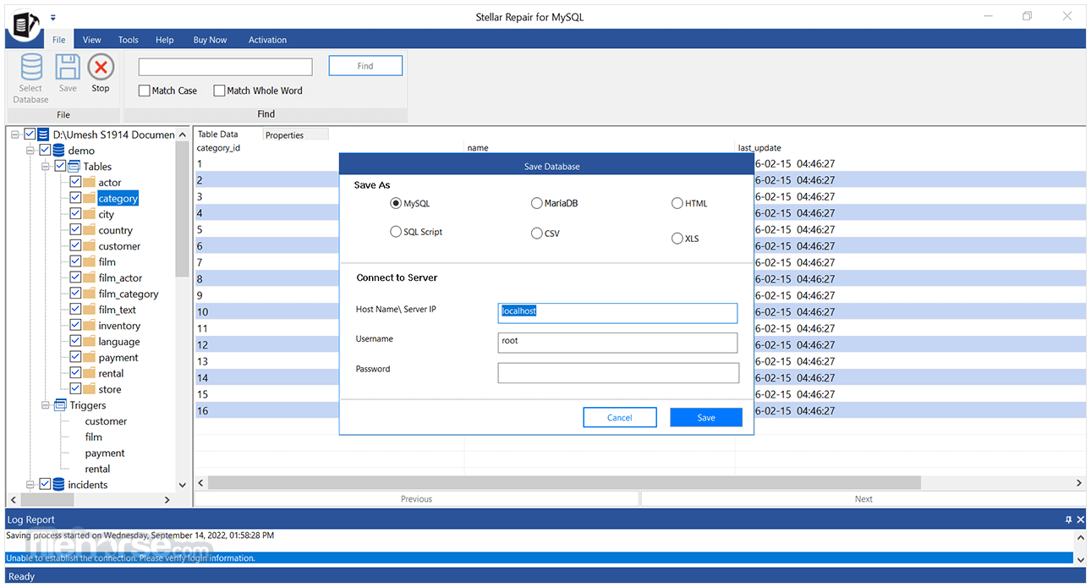Click the table's horizontal scrollbar
The image size is (1091, 588).
point(564,482)
